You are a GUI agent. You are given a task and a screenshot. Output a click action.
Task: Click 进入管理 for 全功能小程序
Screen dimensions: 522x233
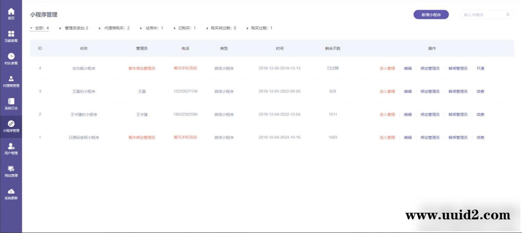pos(387,69)
